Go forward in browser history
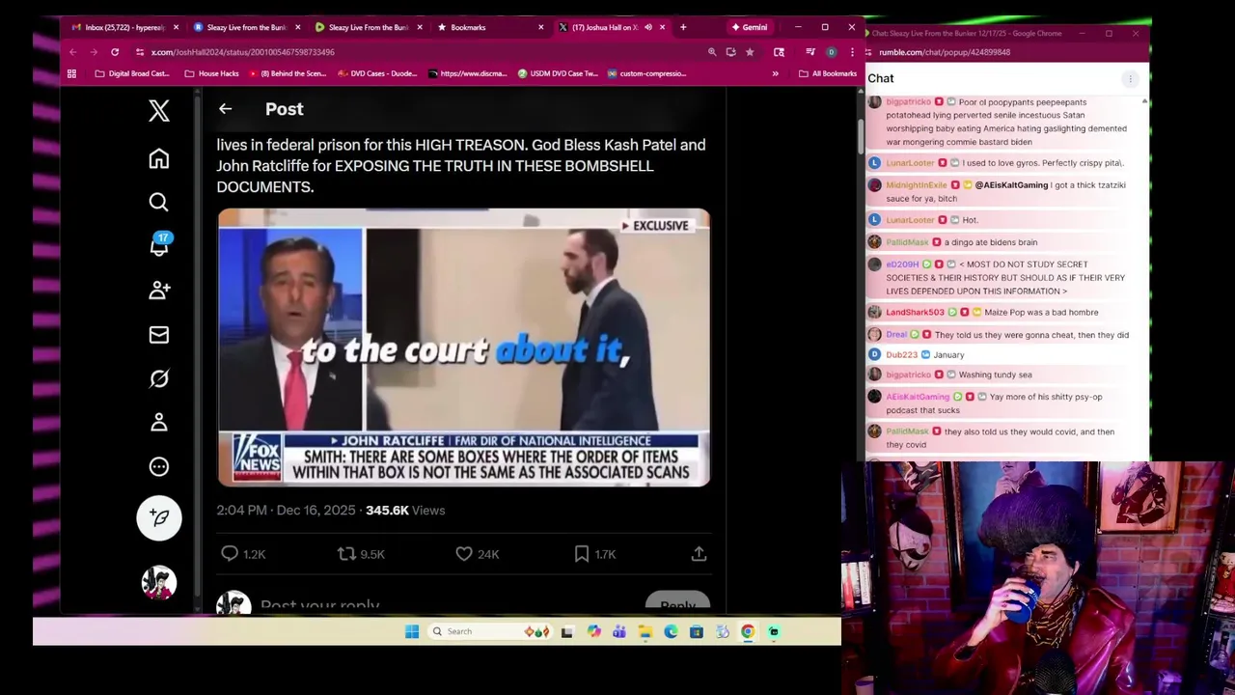The width and height of the screenshot is (1235, 695). [94, 52]
